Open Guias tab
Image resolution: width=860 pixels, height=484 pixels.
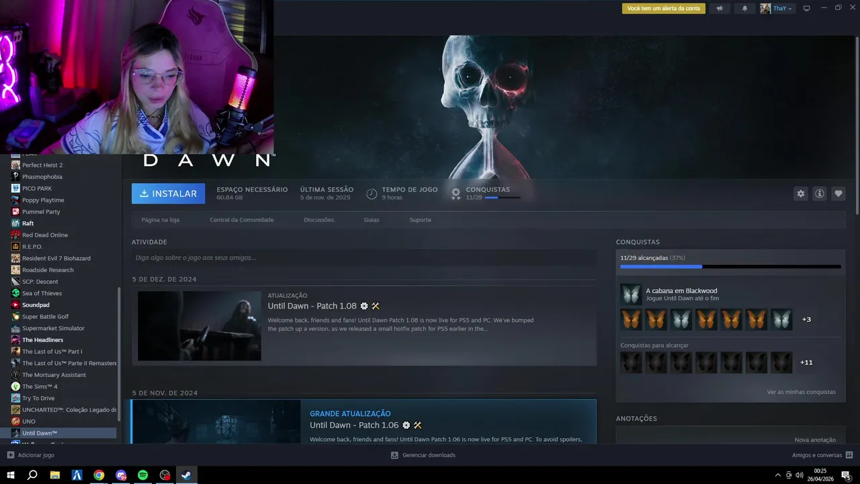click(x=372, y=220)
